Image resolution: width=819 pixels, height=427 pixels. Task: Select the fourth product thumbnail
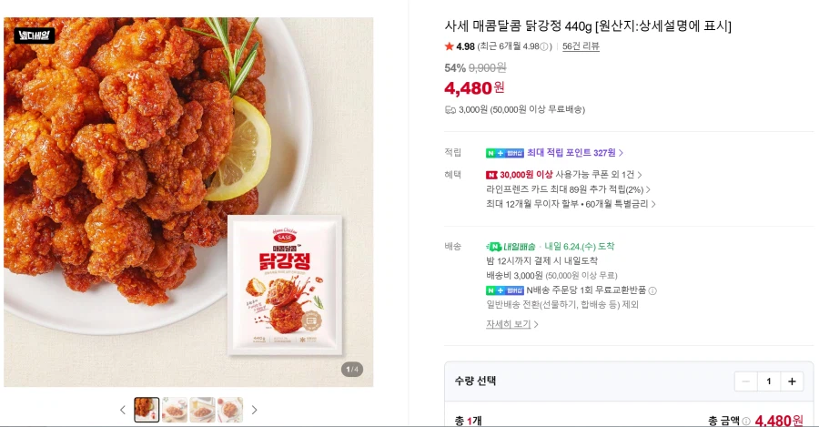(230, 410)
